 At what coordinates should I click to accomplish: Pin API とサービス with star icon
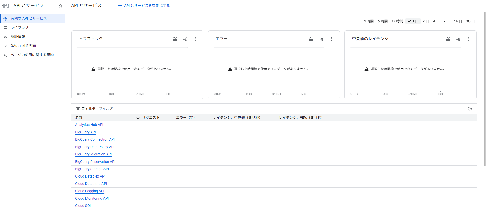point(60,6)
